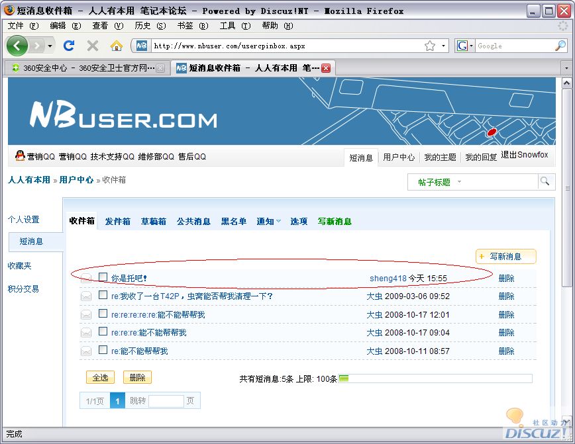Open the search engine selector dropdown

pos(471,46)
